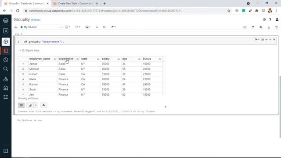Delete the cell with the X icon
Image resolution: width=281 pixels, height=158 pixels.
click(x=274, y=39)
